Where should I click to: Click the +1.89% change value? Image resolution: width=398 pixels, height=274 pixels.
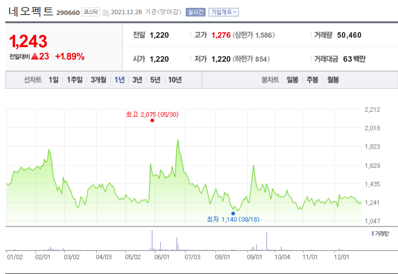(70, 56)
